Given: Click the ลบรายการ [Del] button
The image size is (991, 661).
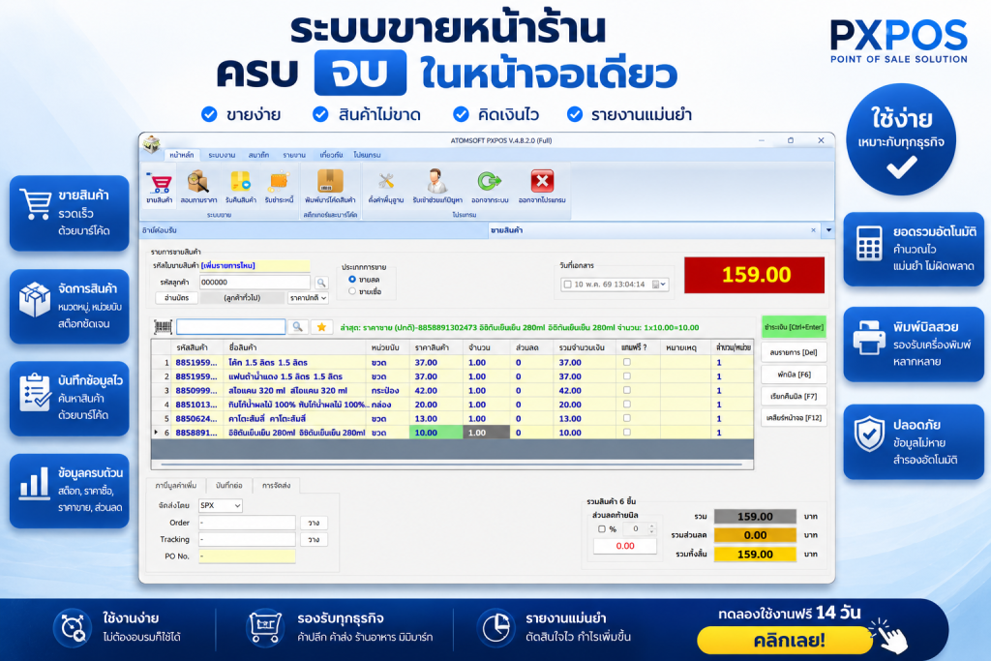Looking at the screenshot, I should [x=794, y=352].
